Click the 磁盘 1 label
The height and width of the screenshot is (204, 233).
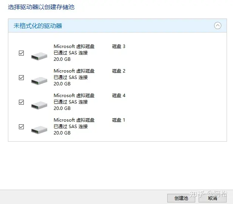tap(119, 120)
